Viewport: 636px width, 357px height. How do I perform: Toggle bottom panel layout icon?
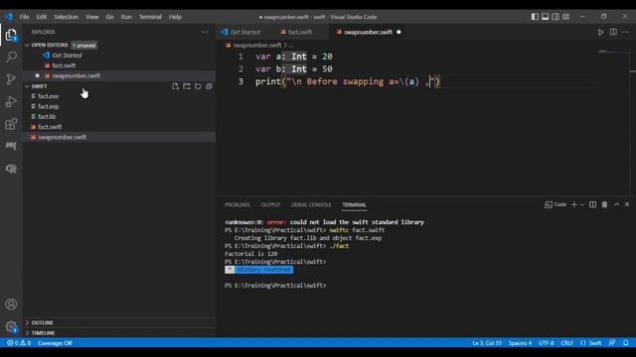pos(546,17)
